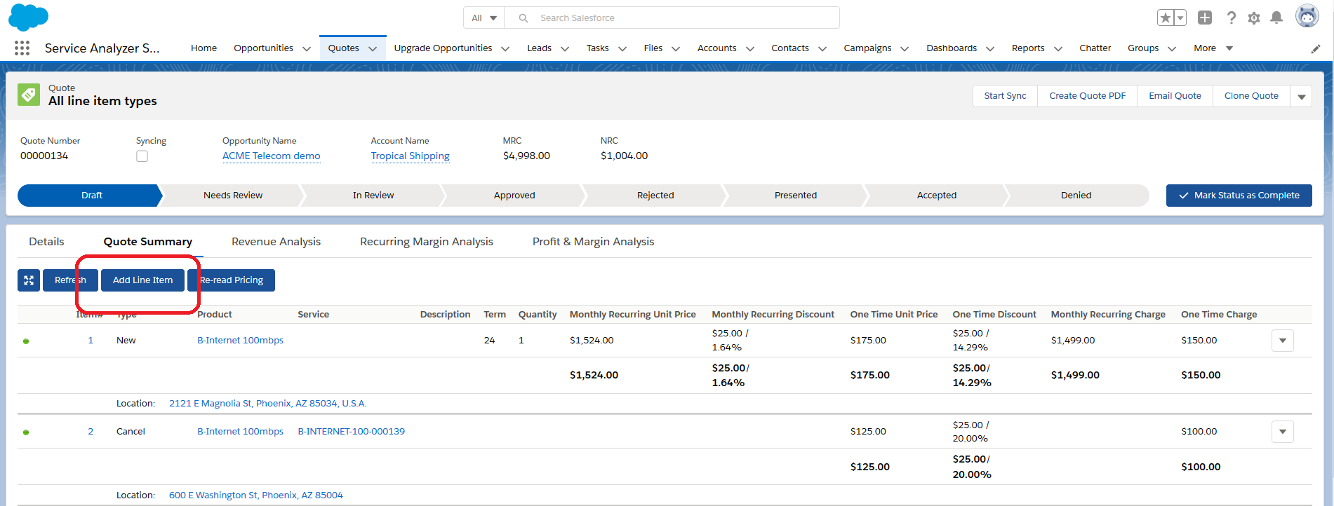Open the Help question mark icon
This screenshot has width=1334, height=506.
(x=1231, y=18)
